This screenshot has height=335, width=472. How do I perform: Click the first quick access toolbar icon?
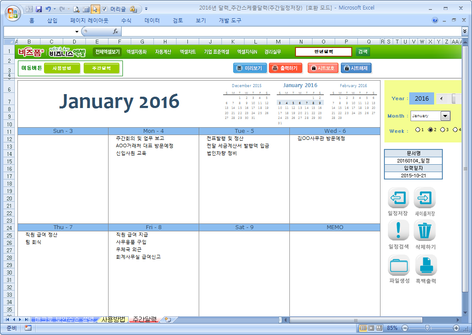pos(29,9)
